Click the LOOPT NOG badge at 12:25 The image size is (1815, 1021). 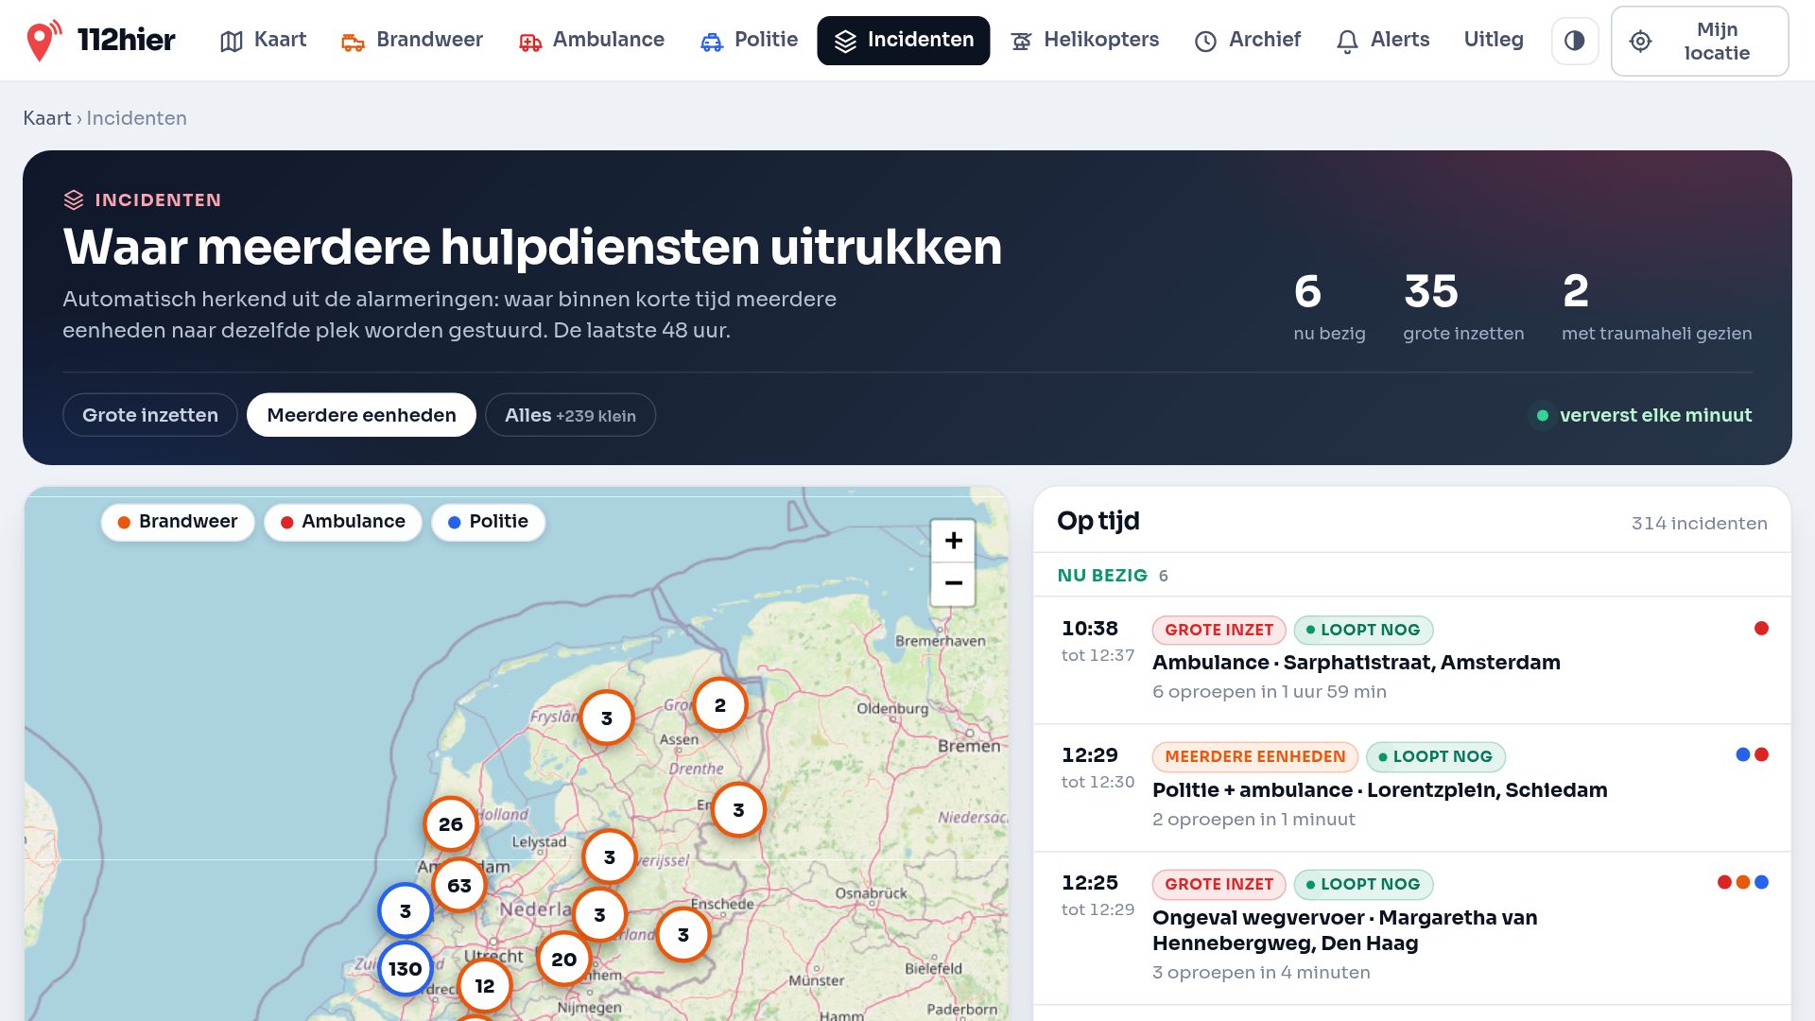pyautogui.click(x=1363, y=884)
